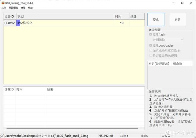
Task: Click the USB Burning Tool app icon
Action: [x=3, y=3]
